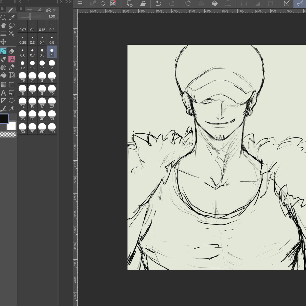Select the Airbrush tool

point(3,59)
